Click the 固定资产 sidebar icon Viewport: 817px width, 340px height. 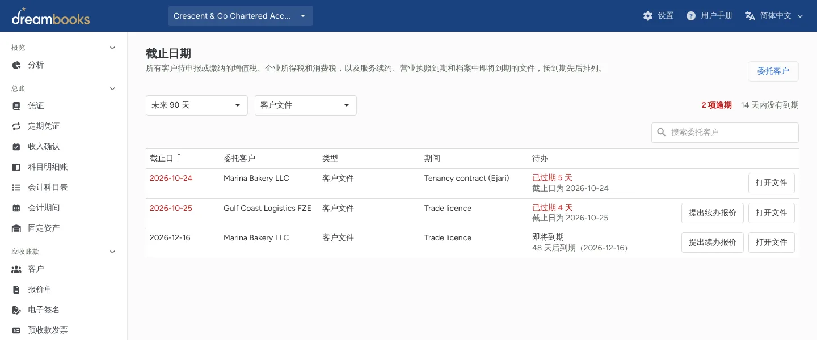coord(16,228)
